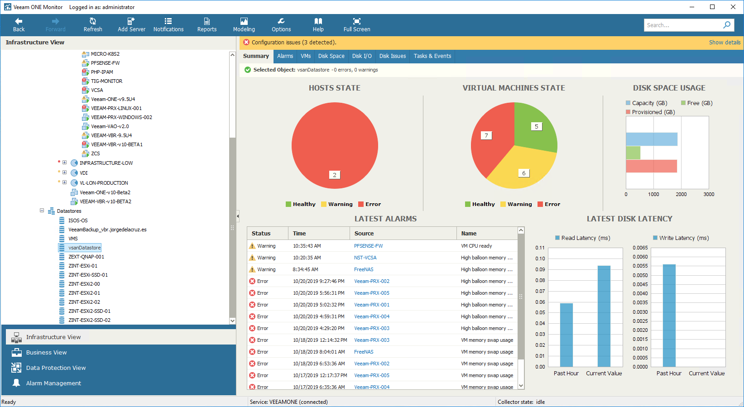Image resolution: width=744 pixels, height=407 pixels.
Task: Click the Back navigation icon
Action: (x=19, y=21)
